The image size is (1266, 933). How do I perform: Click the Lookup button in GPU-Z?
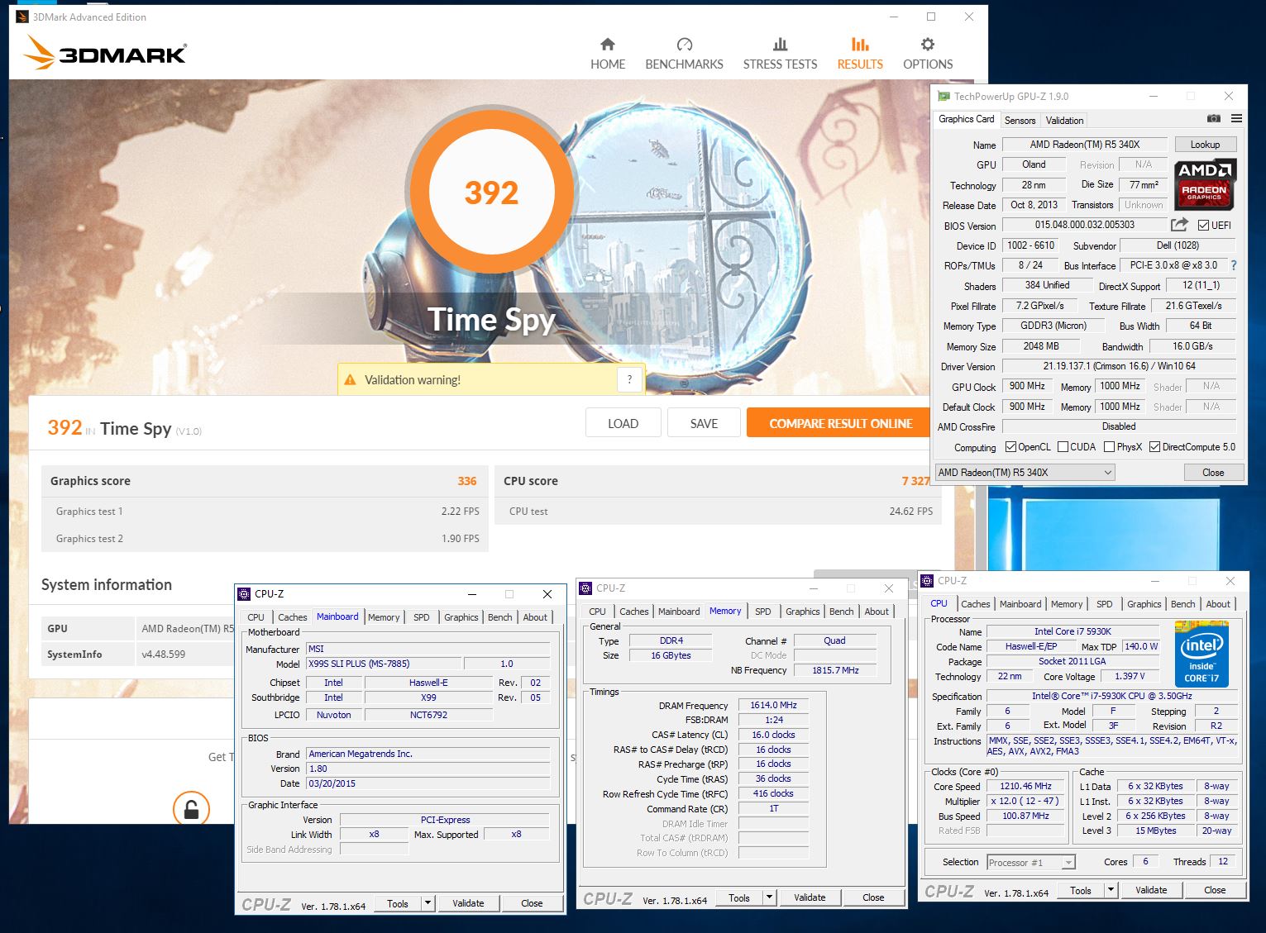[x=1206, y=145]
